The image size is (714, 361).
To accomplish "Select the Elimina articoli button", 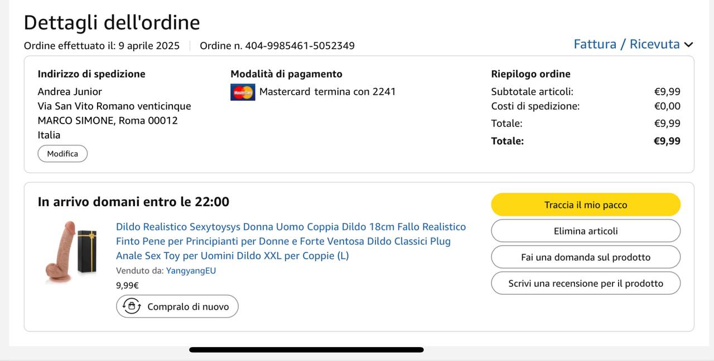I will pyautogui.click(x=586, y=231).
